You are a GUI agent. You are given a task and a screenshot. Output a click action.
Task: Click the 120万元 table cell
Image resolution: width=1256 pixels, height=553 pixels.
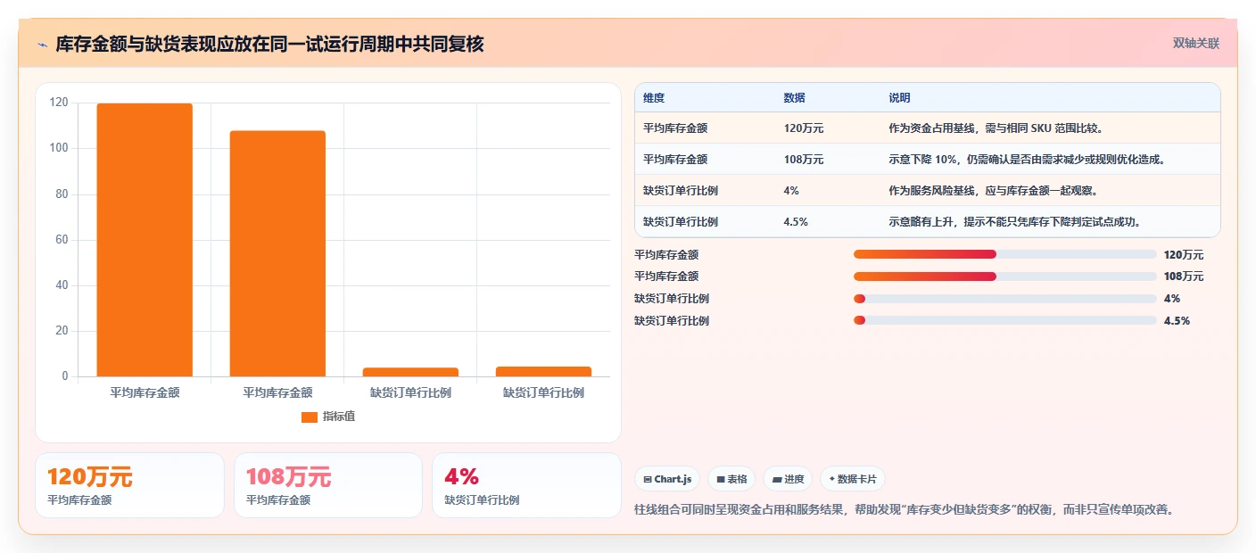[x=804, y=128]
